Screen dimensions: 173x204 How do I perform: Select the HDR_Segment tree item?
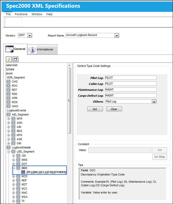pos(16,77)
